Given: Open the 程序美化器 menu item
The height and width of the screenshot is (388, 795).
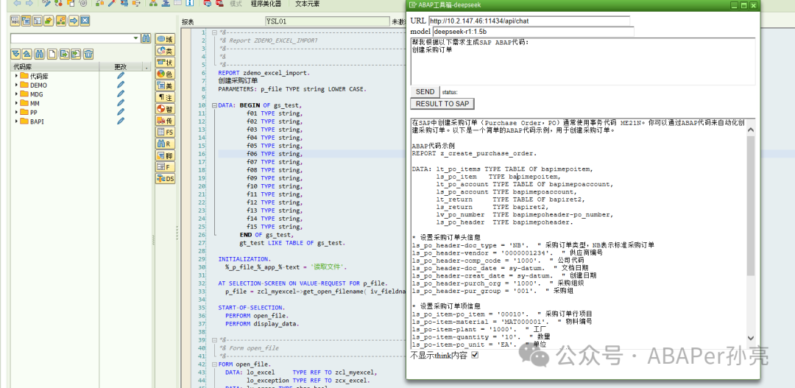Looking at the screenshot, I should tap(266, 4).
